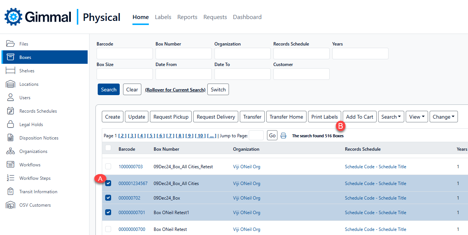Open the View dropdown menu

pos(417,117)
